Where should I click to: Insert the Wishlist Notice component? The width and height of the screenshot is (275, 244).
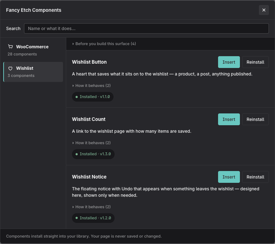(x=229, y=177)
